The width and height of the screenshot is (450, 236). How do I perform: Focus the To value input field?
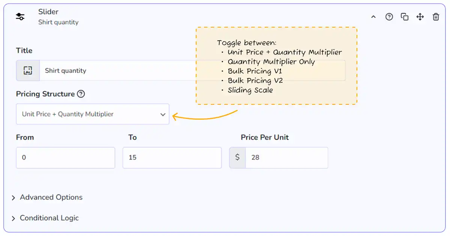pyautogui.click(x=172, y=157)
